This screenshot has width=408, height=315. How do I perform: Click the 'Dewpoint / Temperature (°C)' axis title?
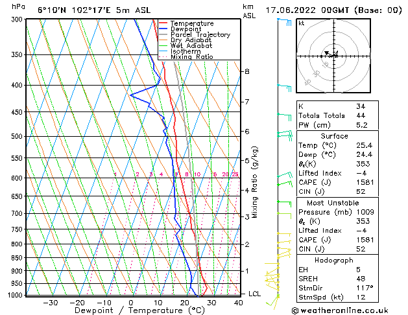point(139,310)
